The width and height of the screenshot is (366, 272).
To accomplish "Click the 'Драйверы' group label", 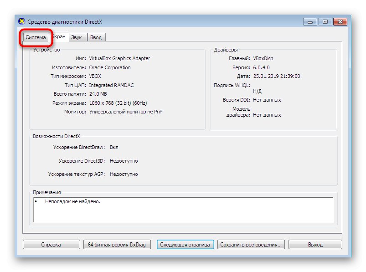I will [226, 50].
